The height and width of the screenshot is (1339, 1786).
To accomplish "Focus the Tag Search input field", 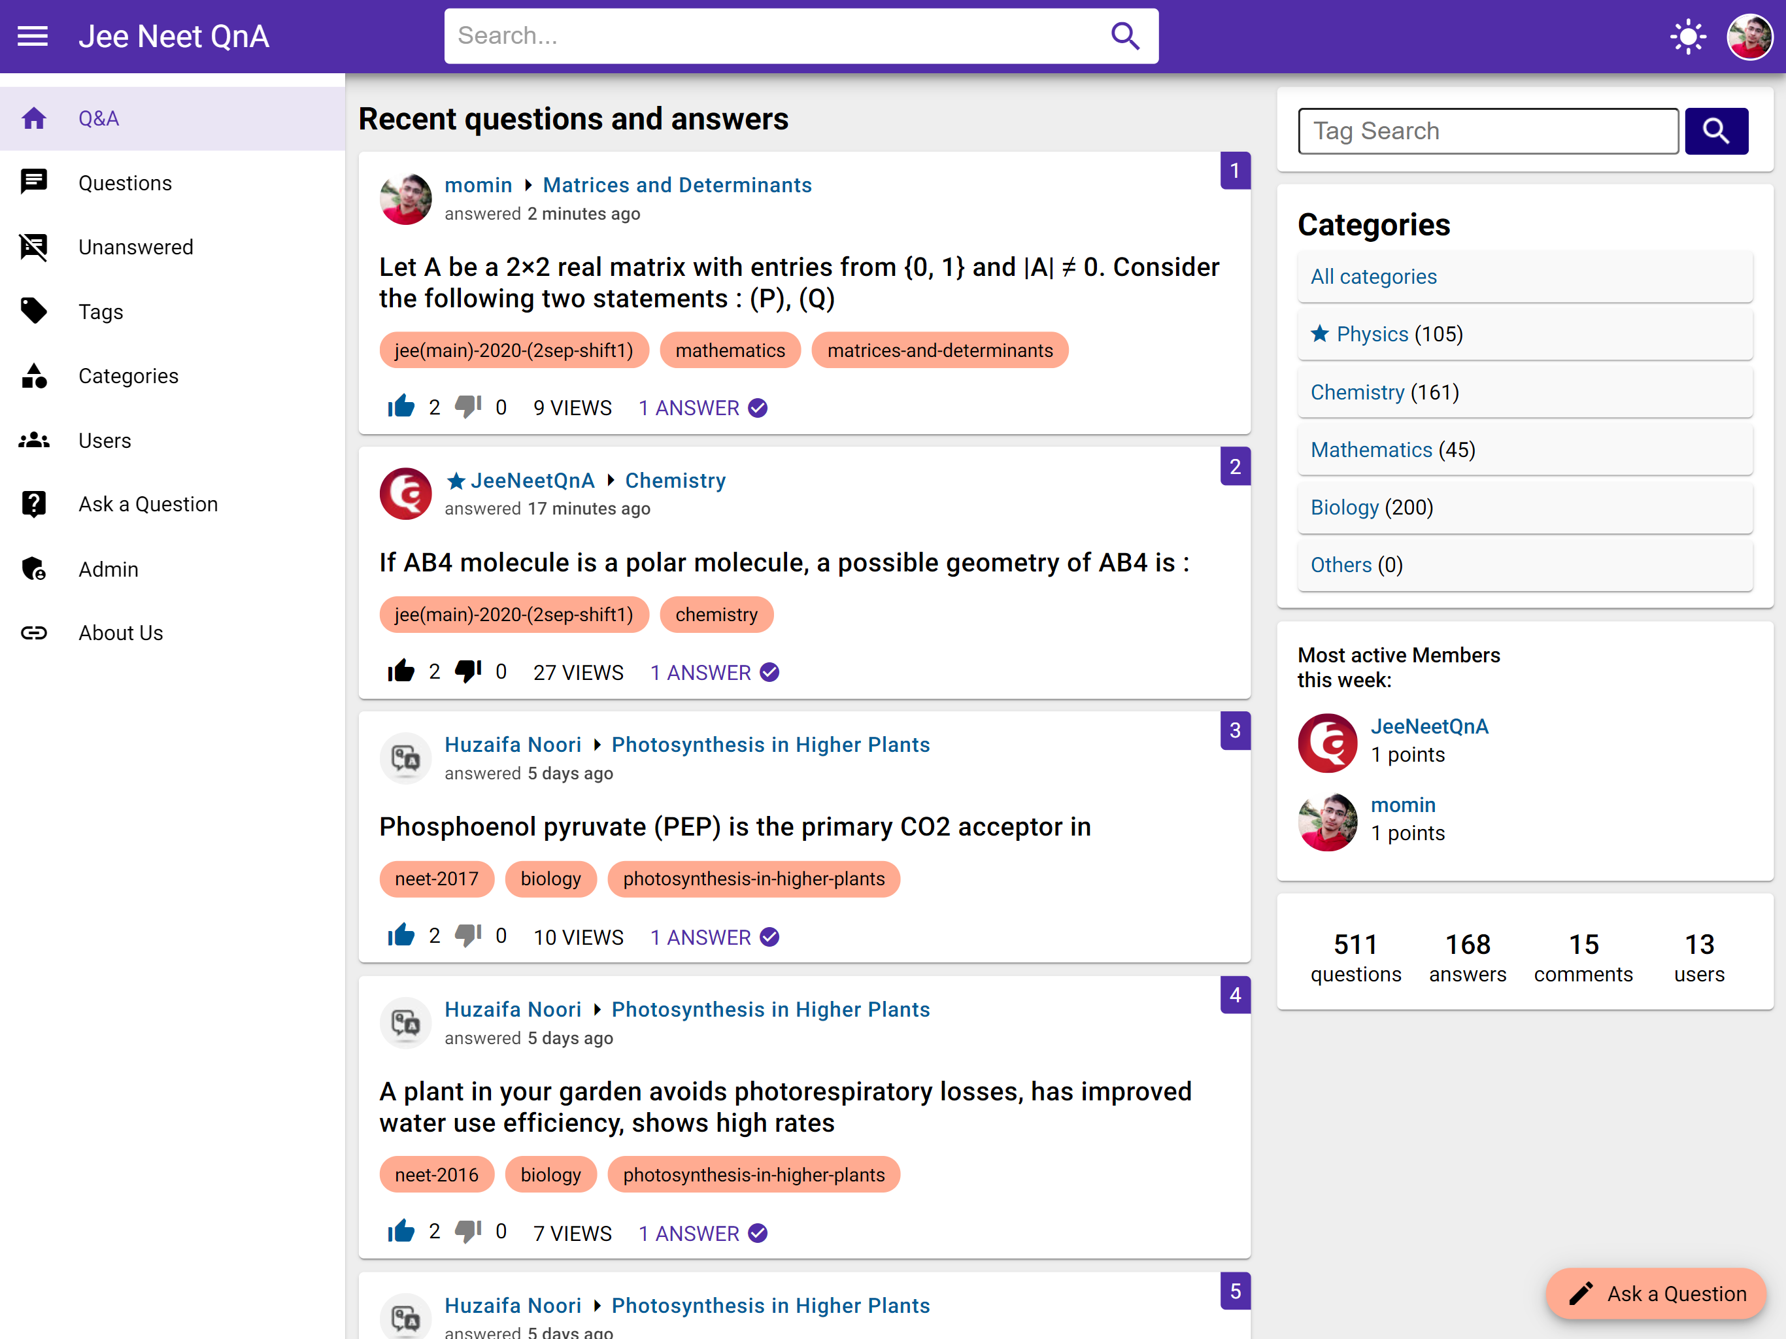I will coord(1487,131).
